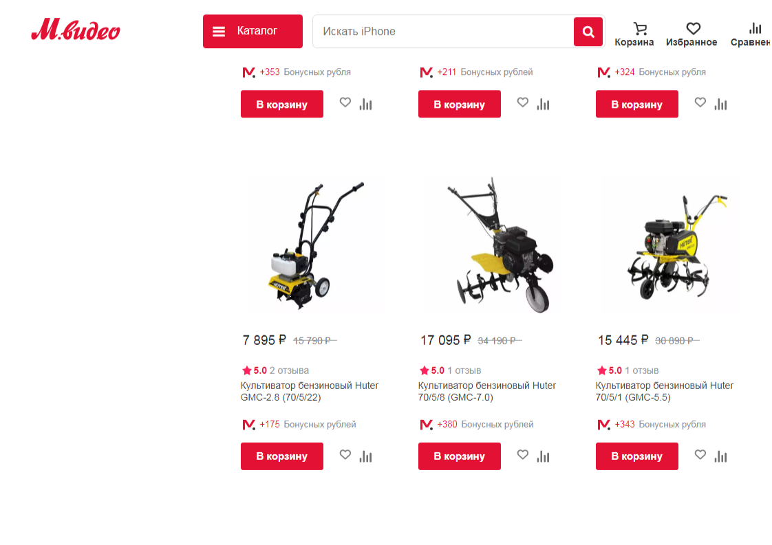Add Huter GMC-2.8 to cart

282,456
